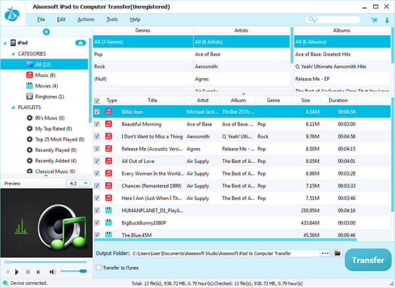Open the Recently Added playlist
This screenshot has height=288, width=395.
tap(56, 160)
